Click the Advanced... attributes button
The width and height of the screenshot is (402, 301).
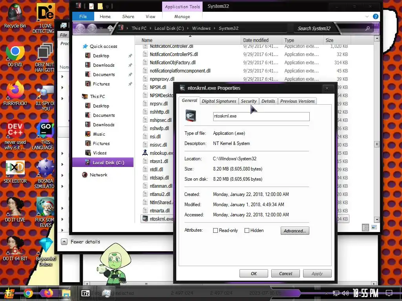pos(295,230)
